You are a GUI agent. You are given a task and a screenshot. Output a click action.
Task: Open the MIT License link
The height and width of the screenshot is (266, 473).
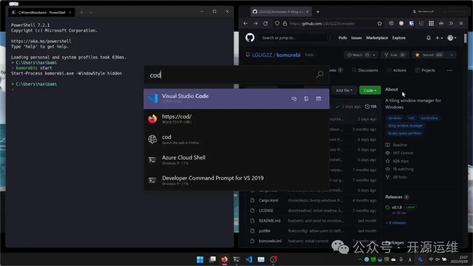402,153
